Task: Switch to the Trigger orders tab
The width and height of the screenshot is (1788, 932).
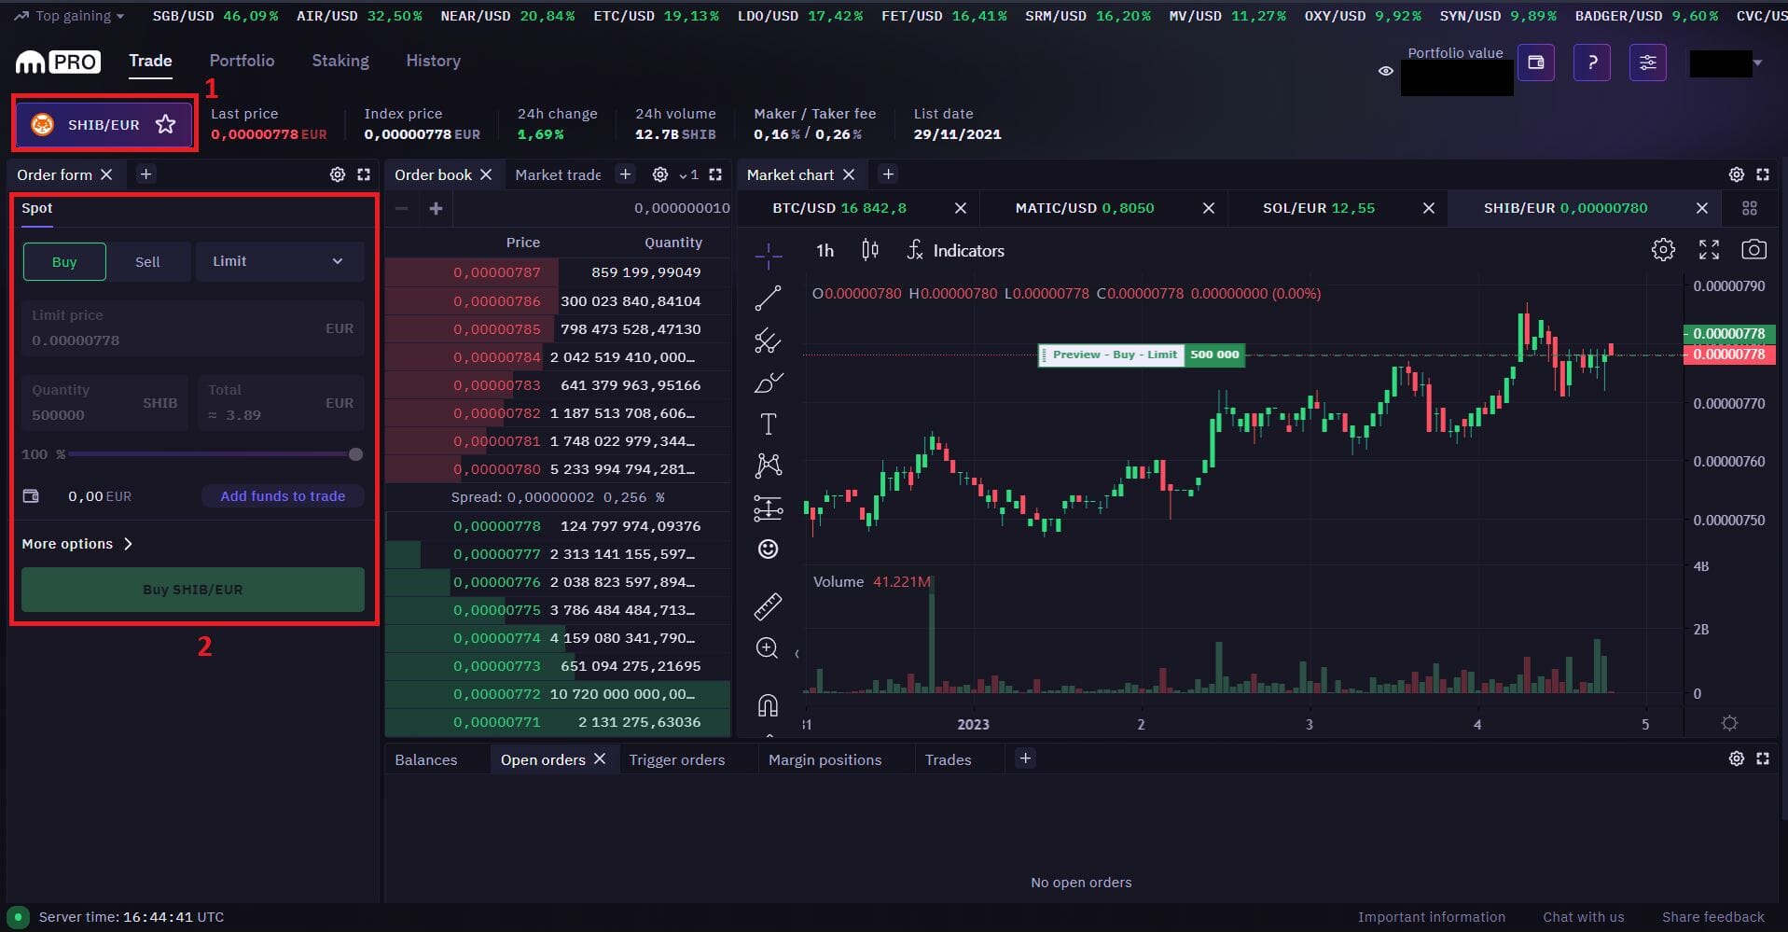Action: click(677, 759)
